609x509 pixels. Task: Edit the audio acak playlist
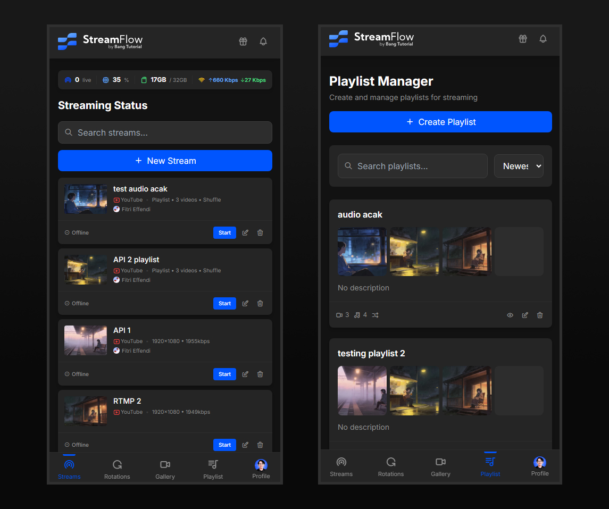(525, 315)
